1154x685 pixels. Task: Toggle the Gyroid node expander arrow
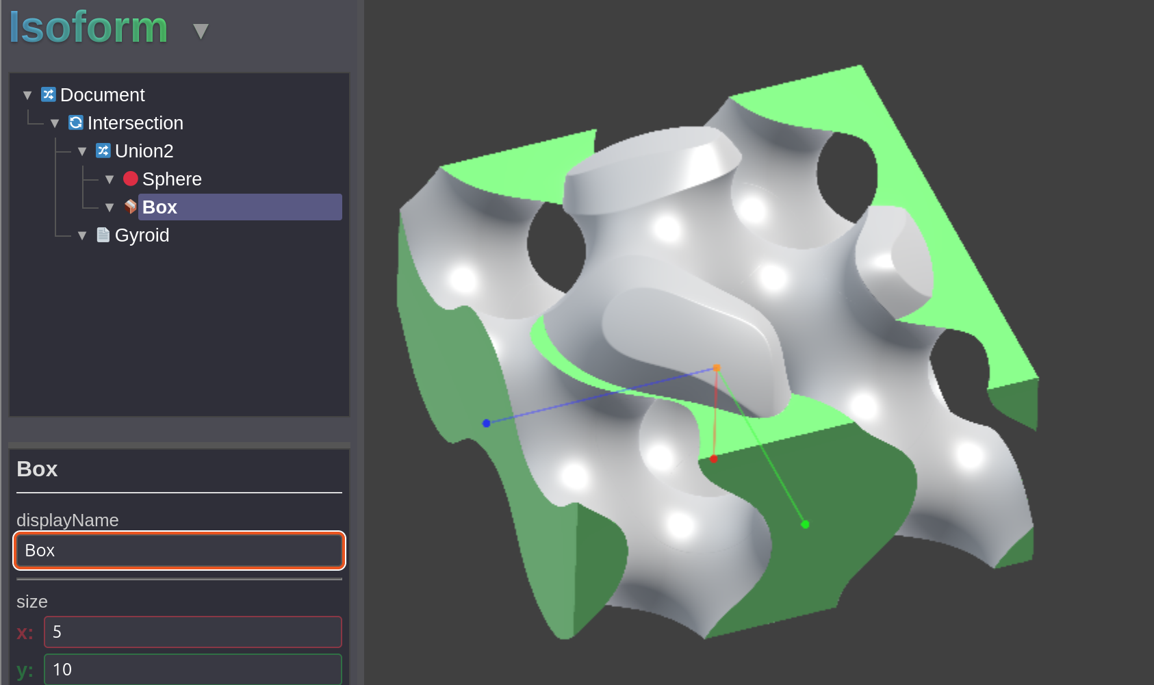point(82,235)
